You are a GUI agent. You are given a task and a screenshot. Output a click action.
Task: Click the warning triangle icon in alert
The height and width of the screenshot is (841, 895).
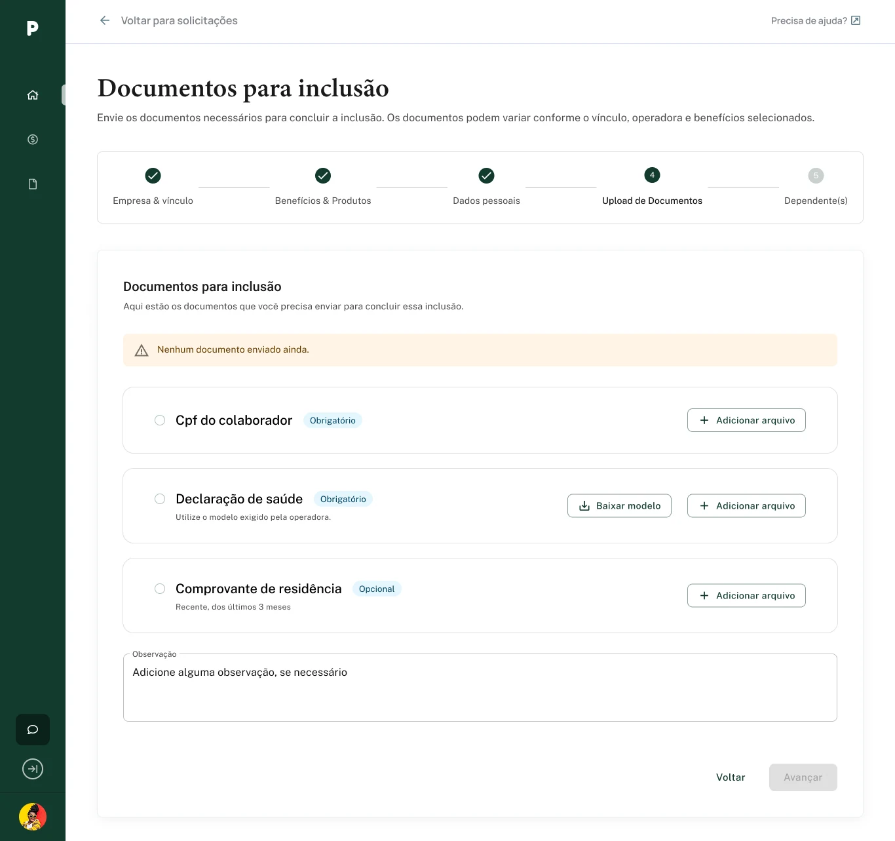142,350
